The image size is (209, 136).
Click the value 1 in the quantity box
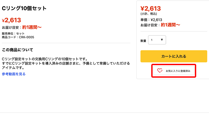pos(152,40)
